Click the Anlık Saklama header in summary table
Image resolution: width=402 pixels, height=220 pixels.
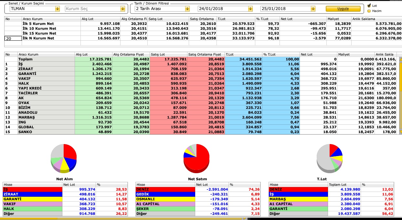(377, 19)
